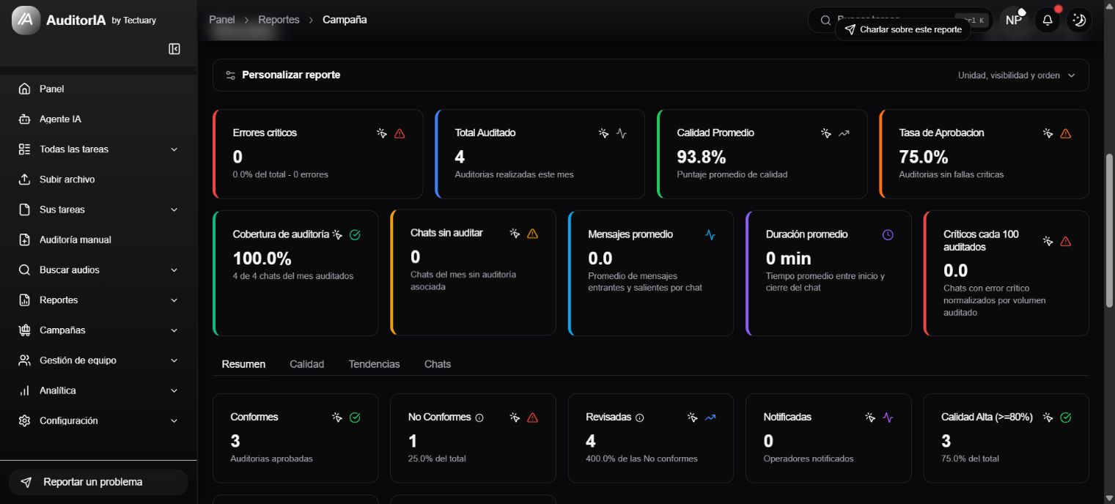The width and height of the screenshot is (1115, 504).
Task: Click the cursor sparkle icon on Tasa de Aprobacion card
Action: (x=1048, y=133)
